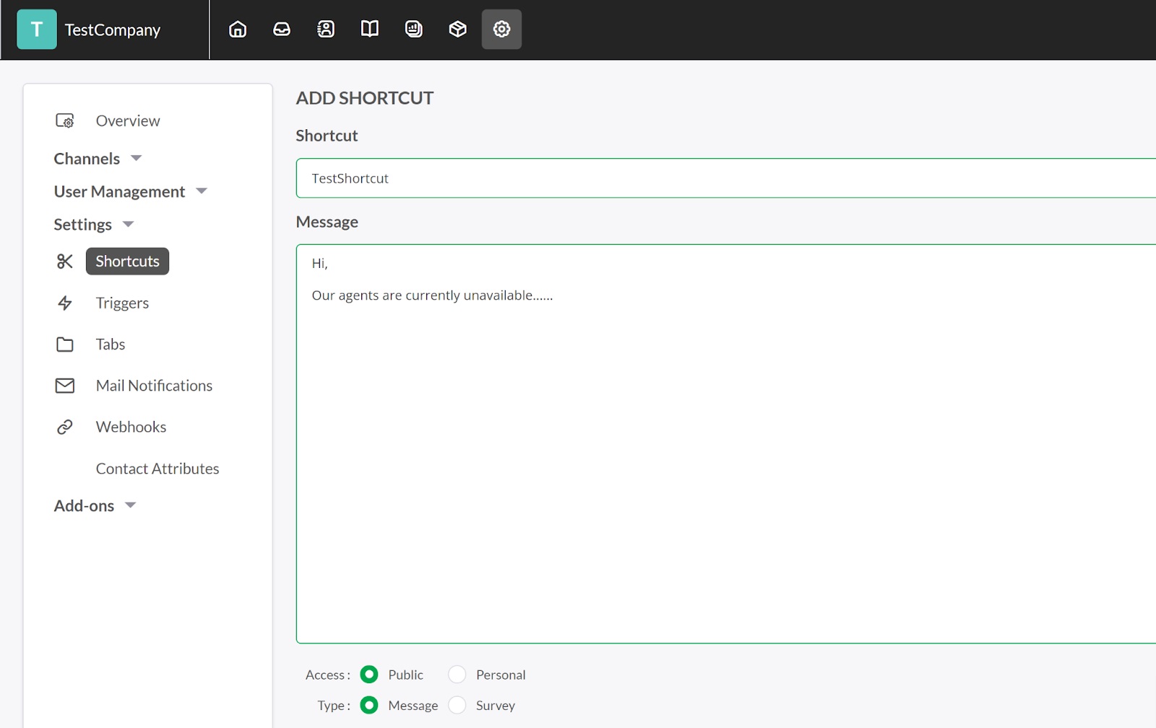
Task: Open the knowledge base book icon
Action: pyautogui.click(x=370, y=29)
